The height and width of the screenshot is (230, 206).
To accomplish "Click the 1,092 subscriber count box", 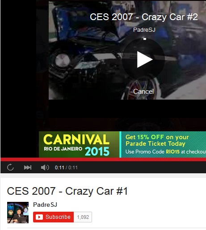I will point(83,217).
